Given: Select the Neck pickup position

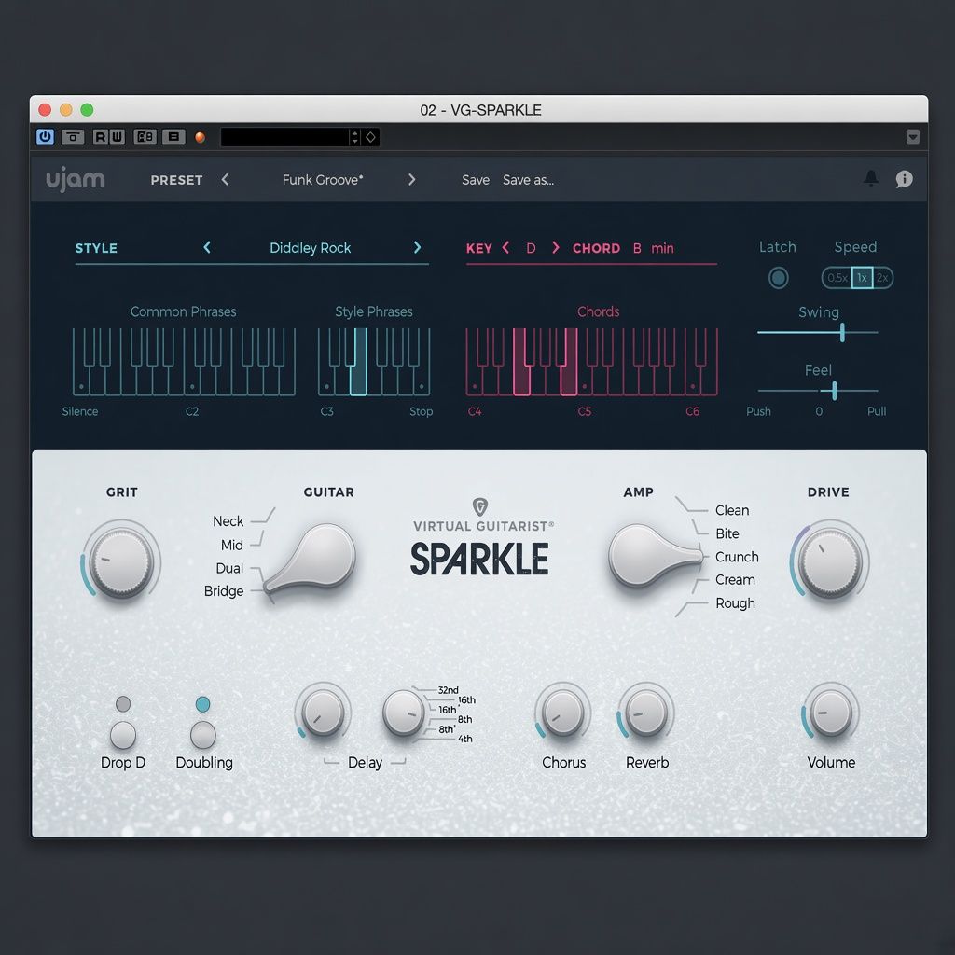Looking at the screenshot, I should click(228, 521).
